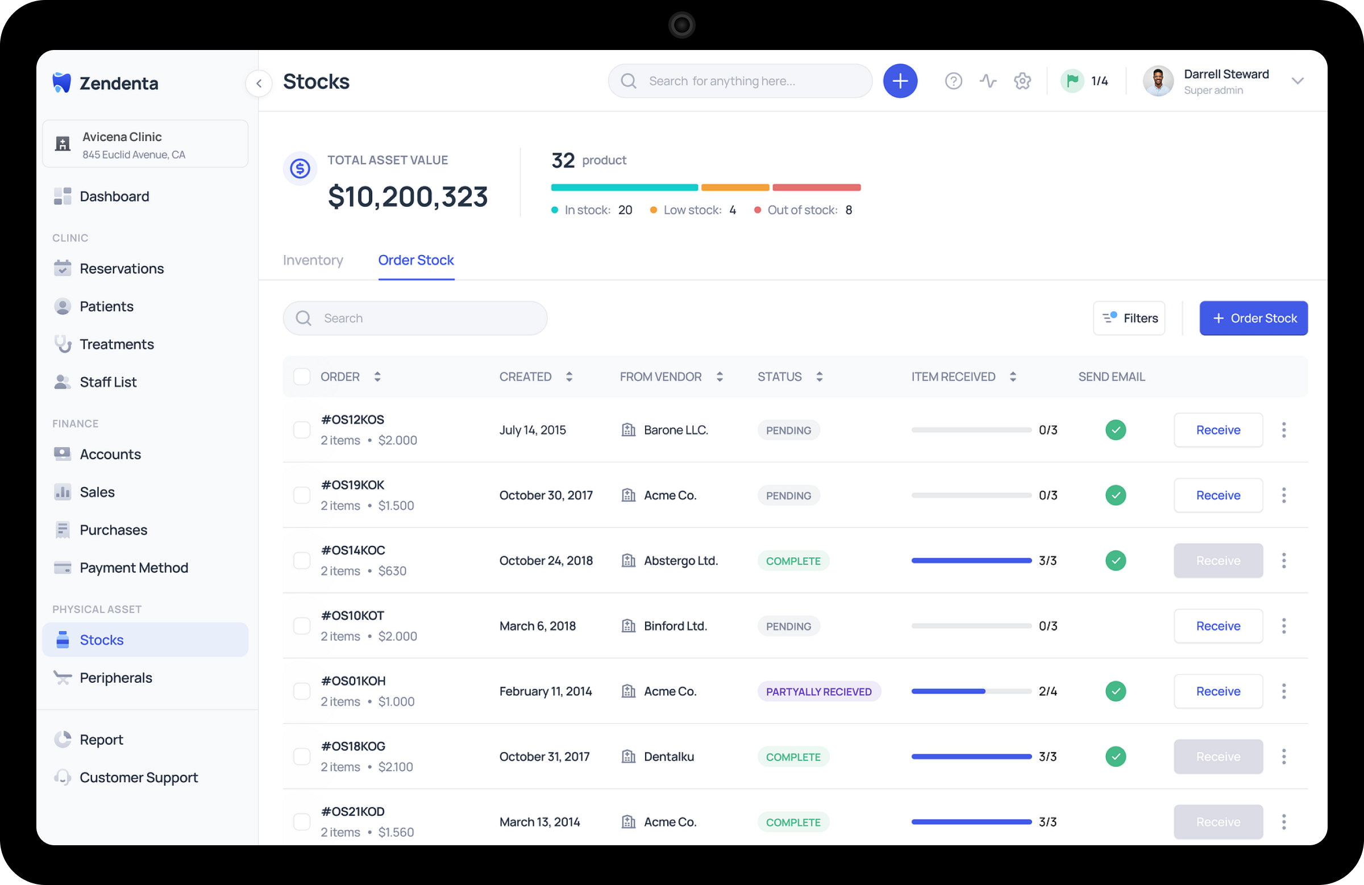
Task: Switch to the Inventory tab
Action: (313, 260)
